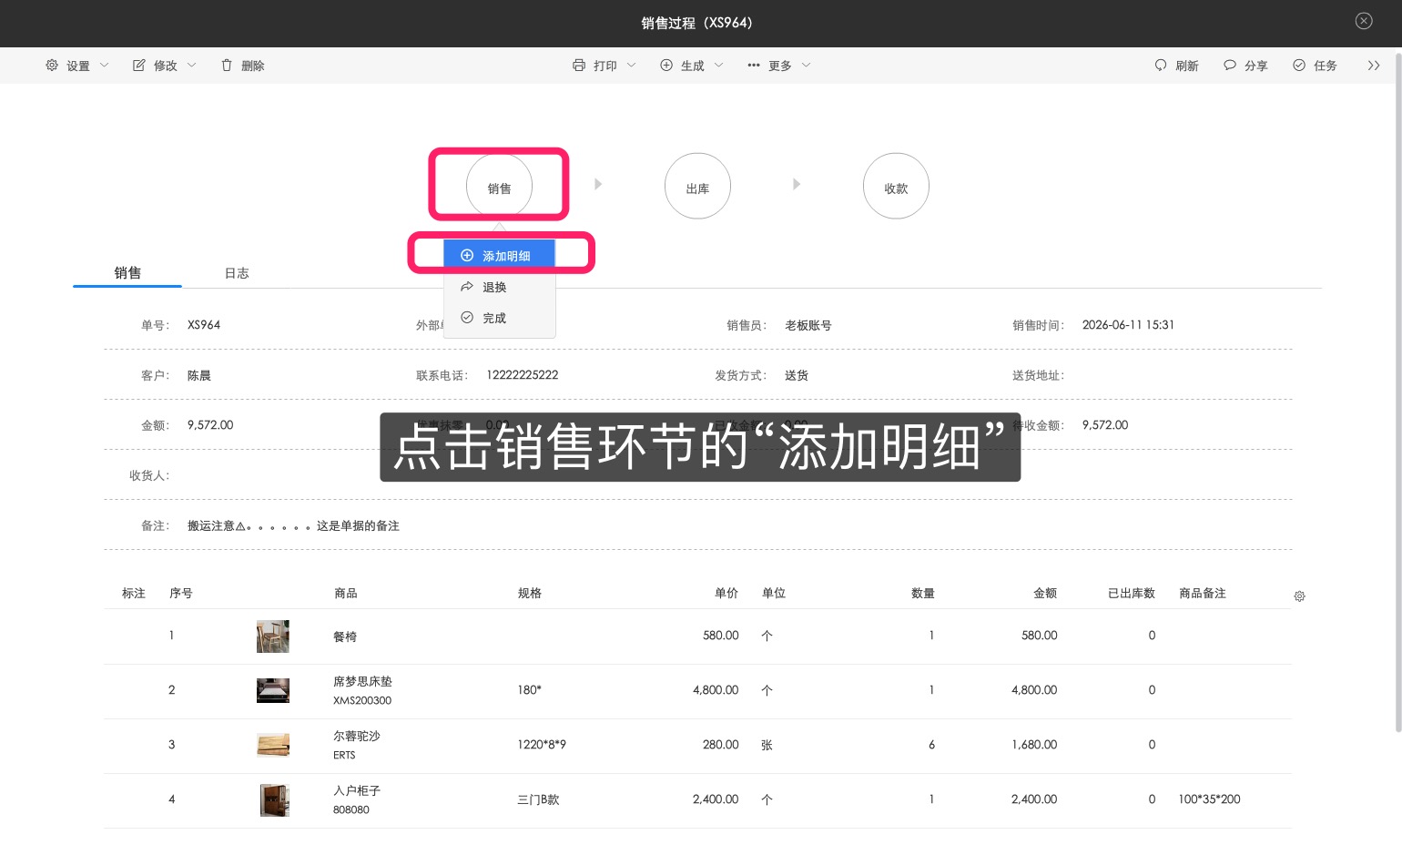This screenshot has height=855, width=1402.
Task: Click the 已出库数 column header
Action: pos(1132,594)
